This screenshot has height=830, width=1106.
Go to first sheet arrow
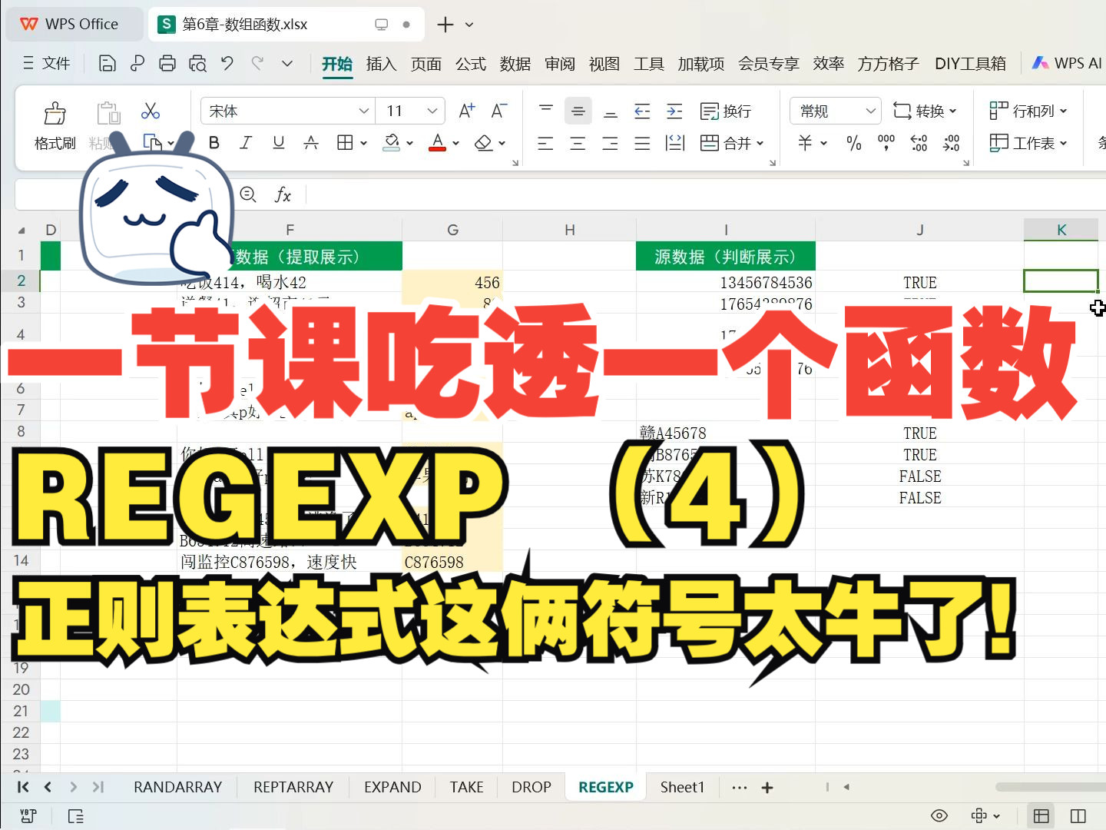(23, 787)
